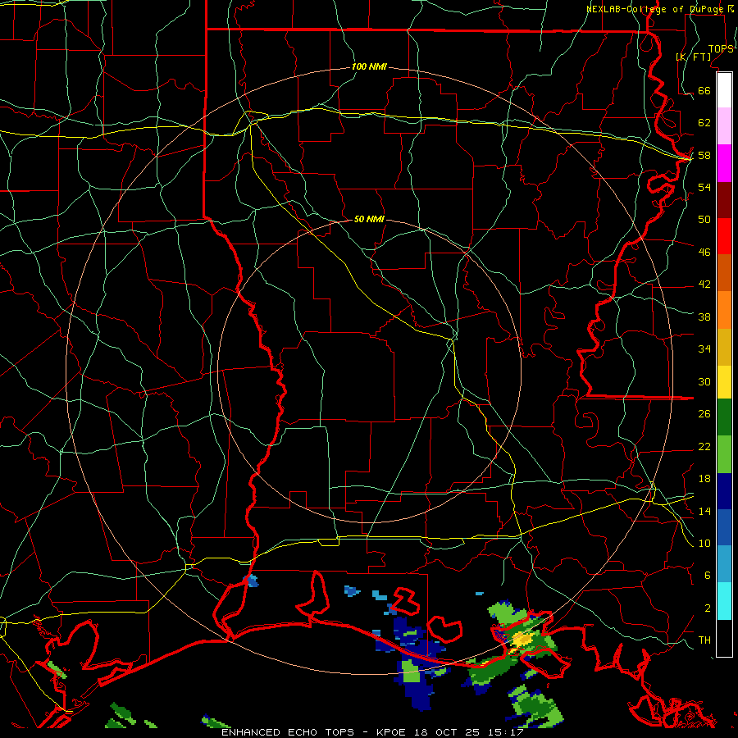The image size is (738, 738).
Task: Select the "54" legend value
Action: (x=704, y=187)
